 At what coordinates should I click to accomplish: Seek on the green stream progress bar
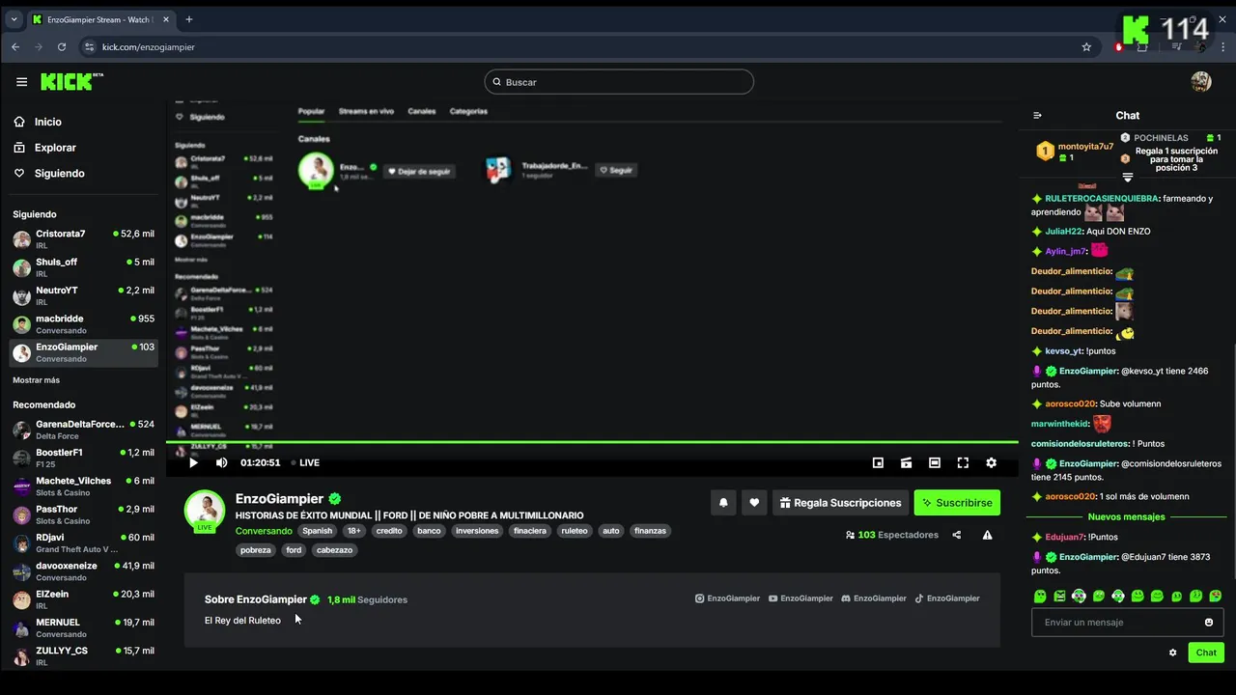(592, 442)
